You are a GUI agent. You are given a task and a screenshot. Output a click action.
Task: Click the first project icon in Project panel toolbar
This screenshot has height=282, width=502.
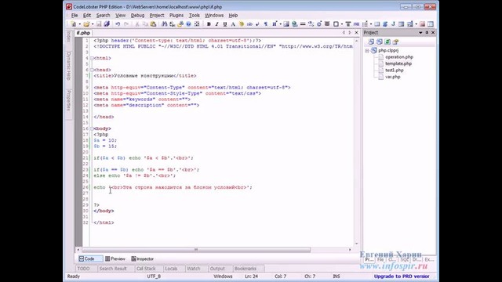371,42
